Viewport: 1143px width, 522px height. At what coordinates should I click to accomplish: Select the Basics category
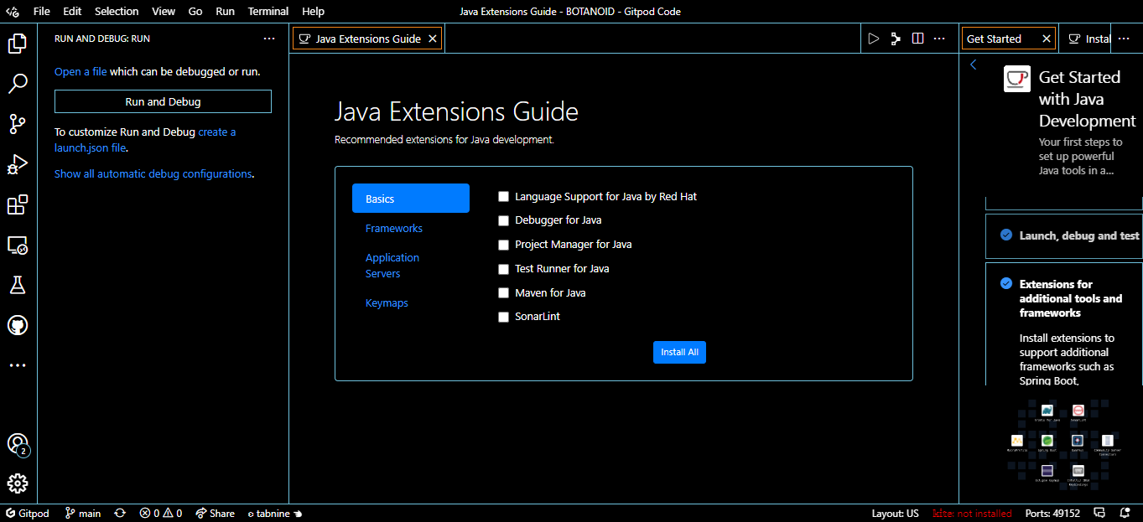(411, 199)
